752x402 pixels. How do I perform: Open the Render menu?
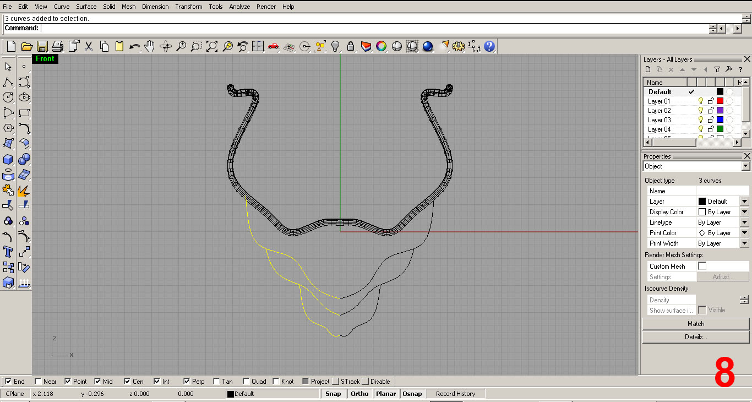pyautogui.click(x=266, y=7)
